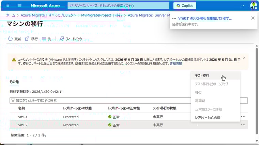Click the scrollbar down arrow
Viewport: 259px width, 145px height.
point(257,141)
